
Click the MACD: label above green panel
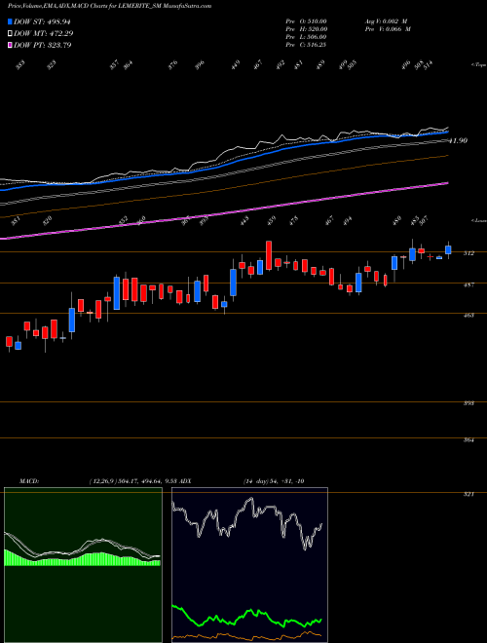[28, 481]
